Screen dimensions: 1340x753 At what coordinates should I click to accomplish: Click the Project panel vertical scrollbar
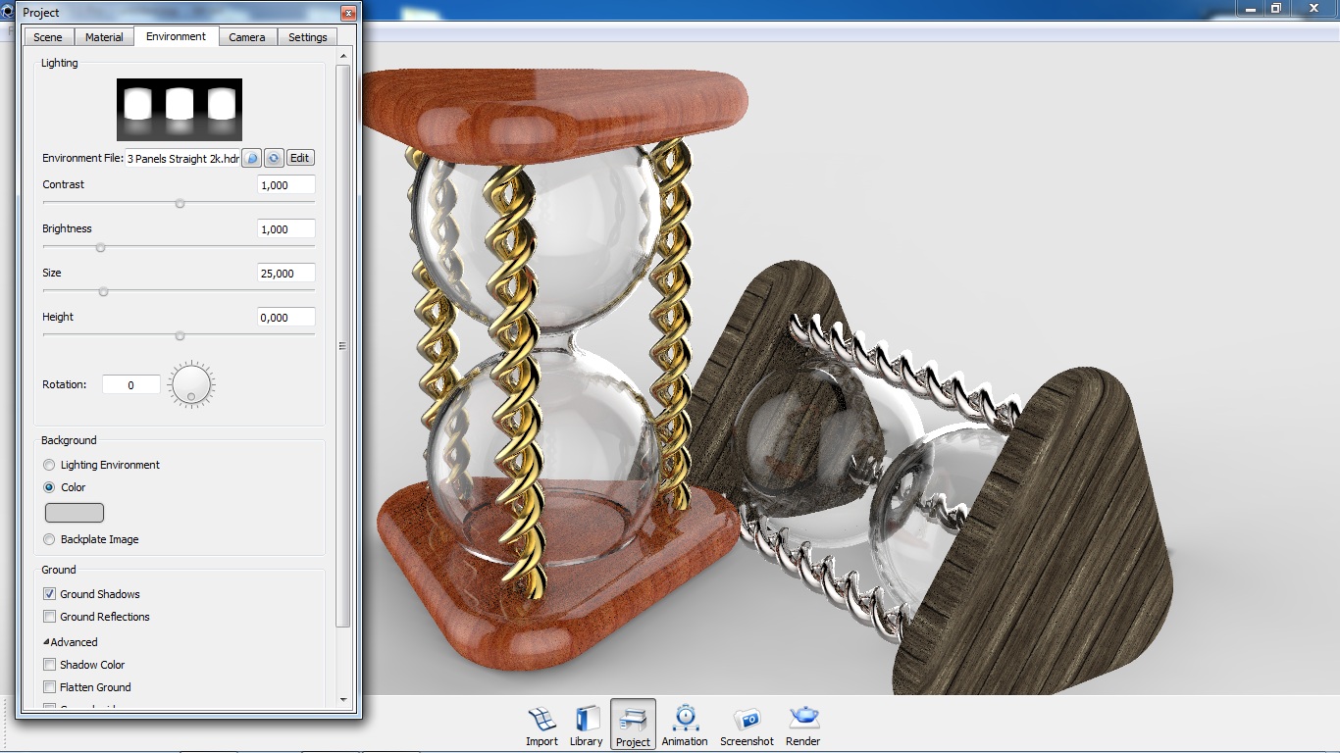tap(342, 346)
